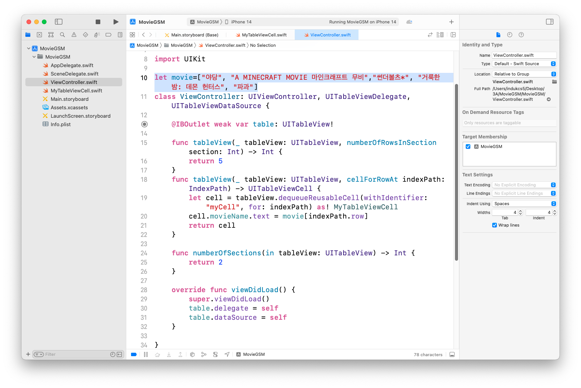Pause program execution in debug bar

tap(146, 355)
